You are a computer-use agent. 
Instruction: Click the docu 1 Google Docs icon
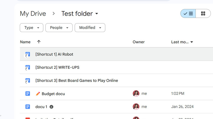28,107
